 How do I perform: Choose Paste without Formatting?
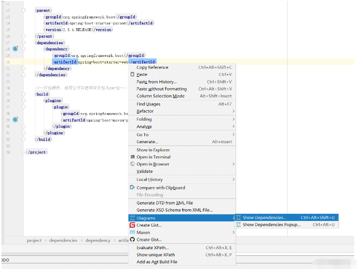[182, 89]
